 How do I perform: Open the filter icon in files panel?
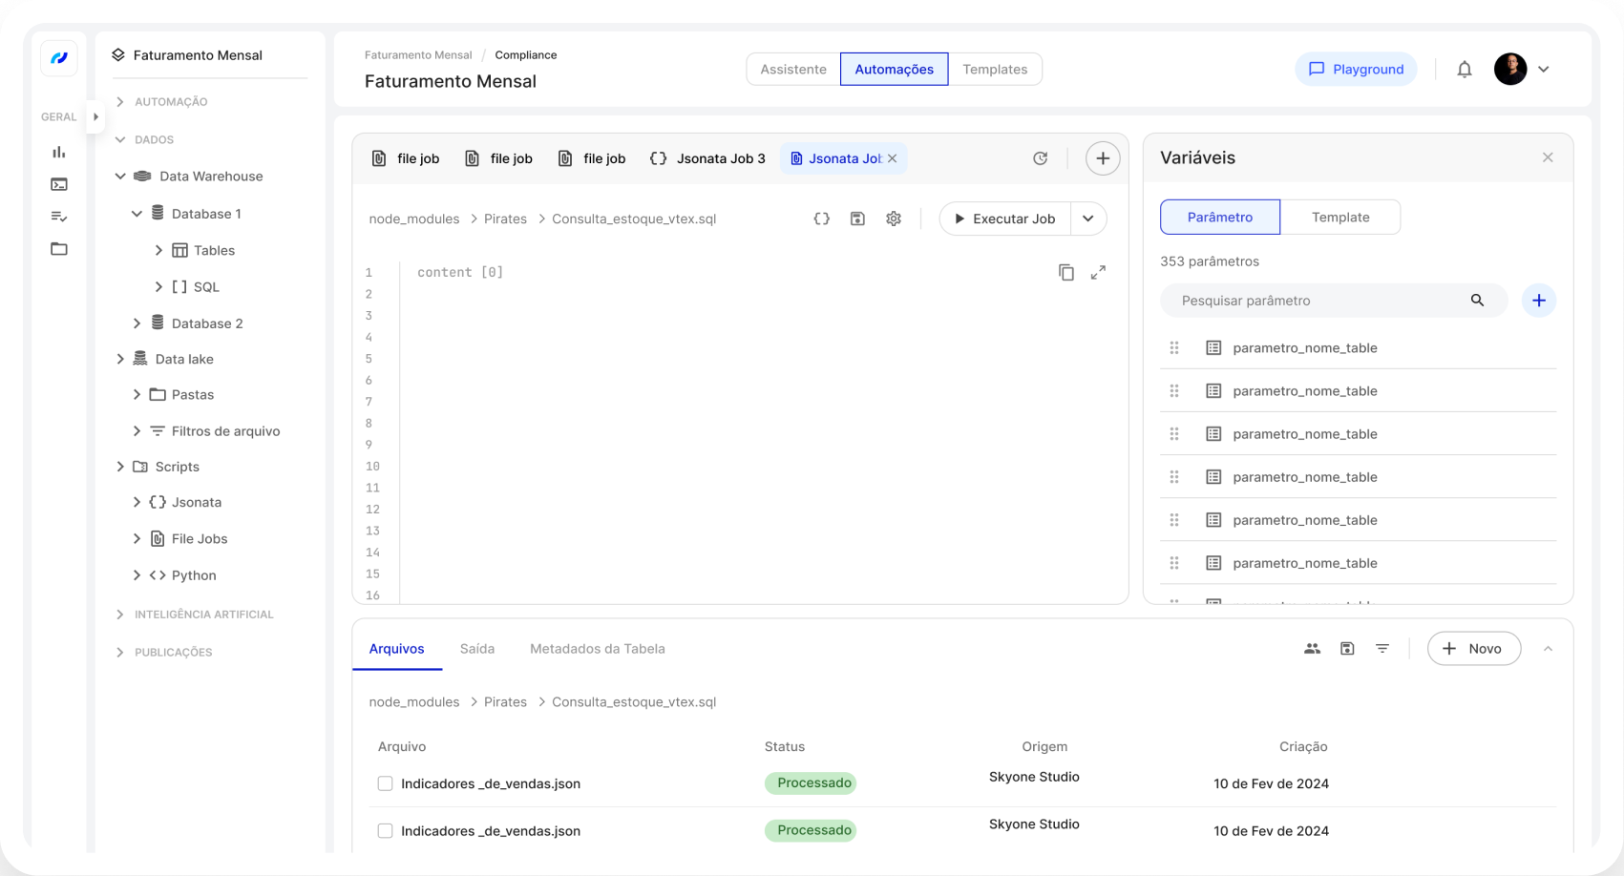(x=1381, y=649)
